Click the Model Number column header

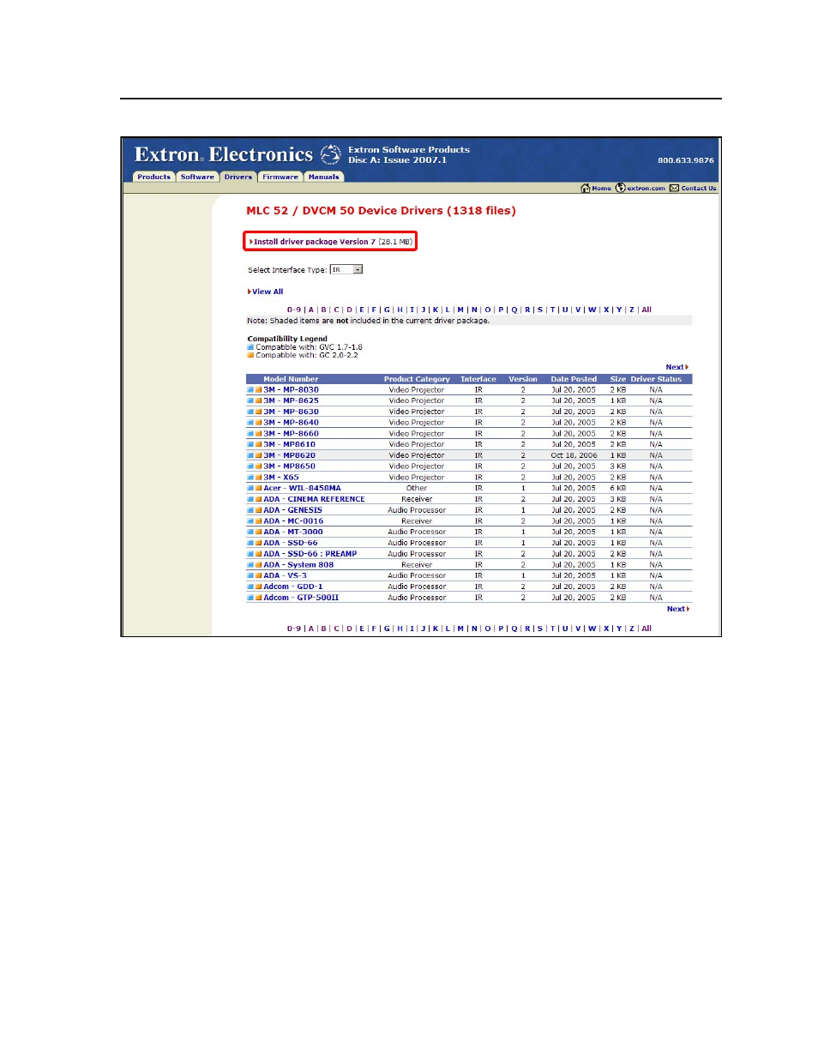[x=291, y=379]
